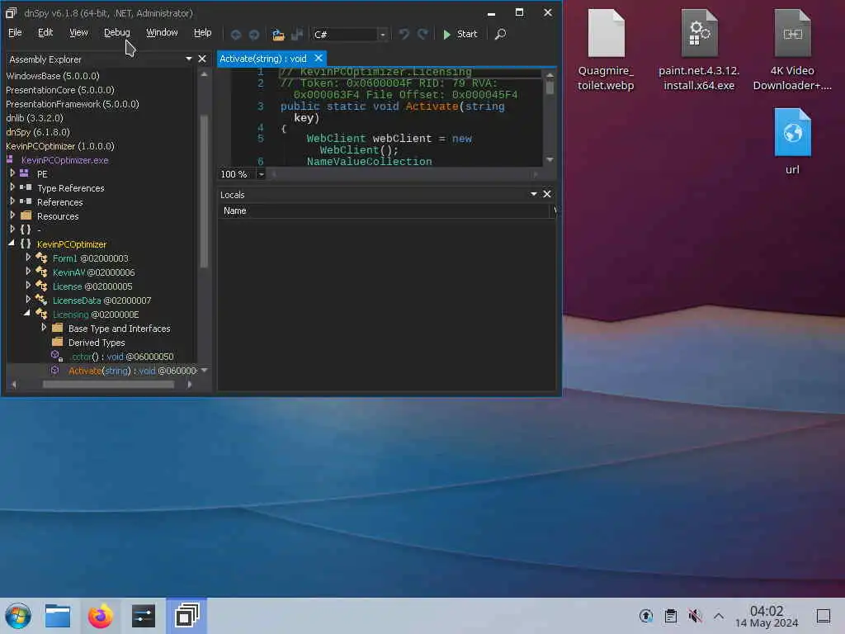This screenshot has height=634, width=845.
Task: Expand the Form1 class node
Action: click(x=28, y=258)
